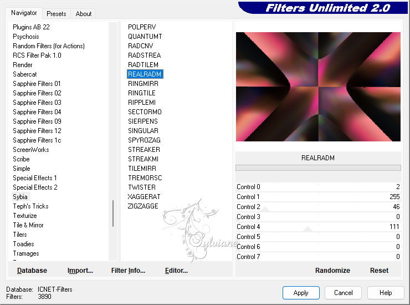
Task: Select Special Effects 1
Action: 35,178
